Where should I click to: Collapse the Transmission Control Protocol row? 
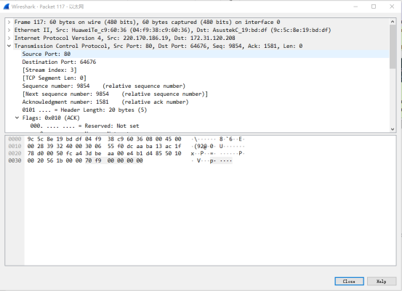(9, 46)
